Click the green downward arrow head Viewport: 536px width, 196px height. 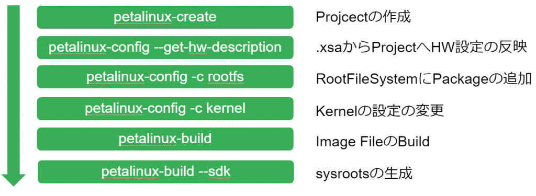click(14, 180)
